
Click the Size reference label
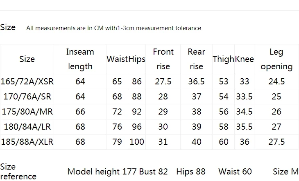tap(18, 172)
